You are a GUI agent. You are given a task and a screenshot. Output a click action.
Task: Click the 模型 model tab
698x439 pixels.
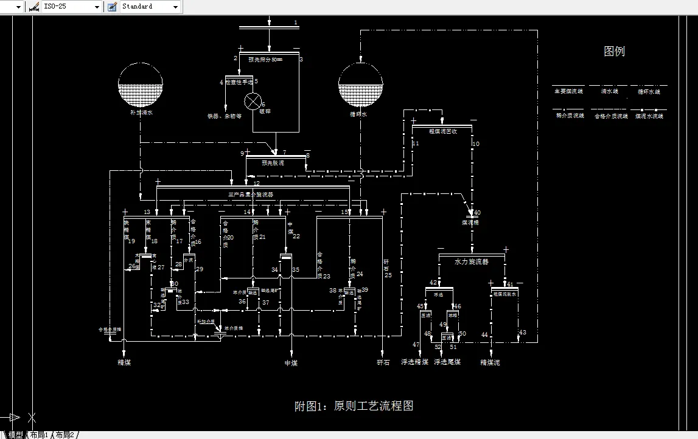pyautogui.click(x=15, y=435)
